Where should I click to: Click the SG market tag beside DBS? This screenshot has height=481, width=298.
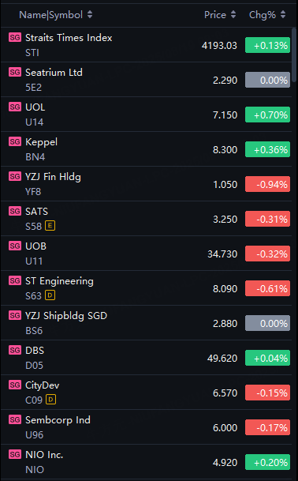click(15, 350)
